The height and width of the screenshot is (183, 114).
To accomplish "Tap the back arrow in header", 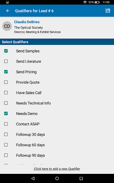I will [8, 11].
